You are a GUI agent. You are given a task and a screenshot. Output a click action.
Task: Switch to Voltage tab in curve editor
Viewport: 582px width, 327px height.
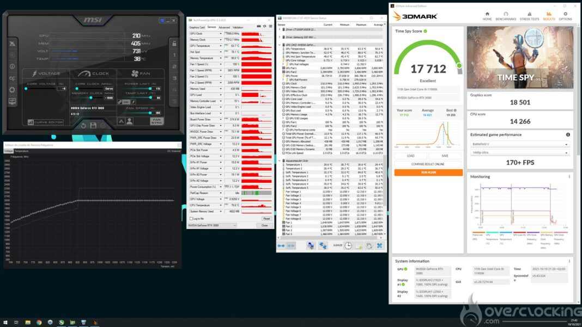pyautogui.click(x=8, y=151)
